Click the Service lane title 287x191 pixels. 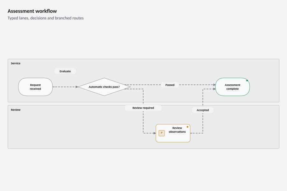coord(16,63)
